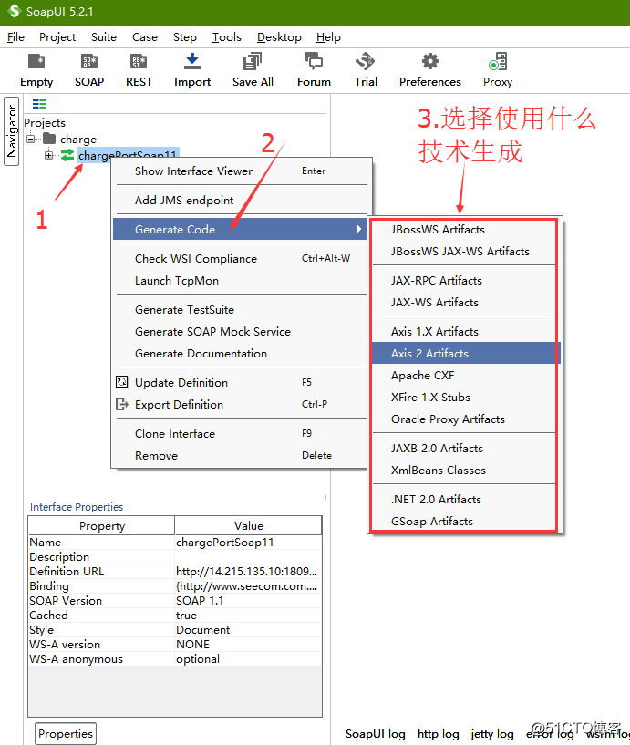Open Preferences gear icon
This screenshot has height=745, width=630.
pos(430,62)
